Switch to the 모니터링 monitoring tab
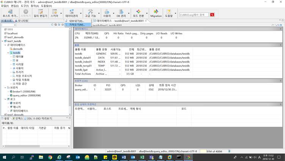 tap(22, 21)
